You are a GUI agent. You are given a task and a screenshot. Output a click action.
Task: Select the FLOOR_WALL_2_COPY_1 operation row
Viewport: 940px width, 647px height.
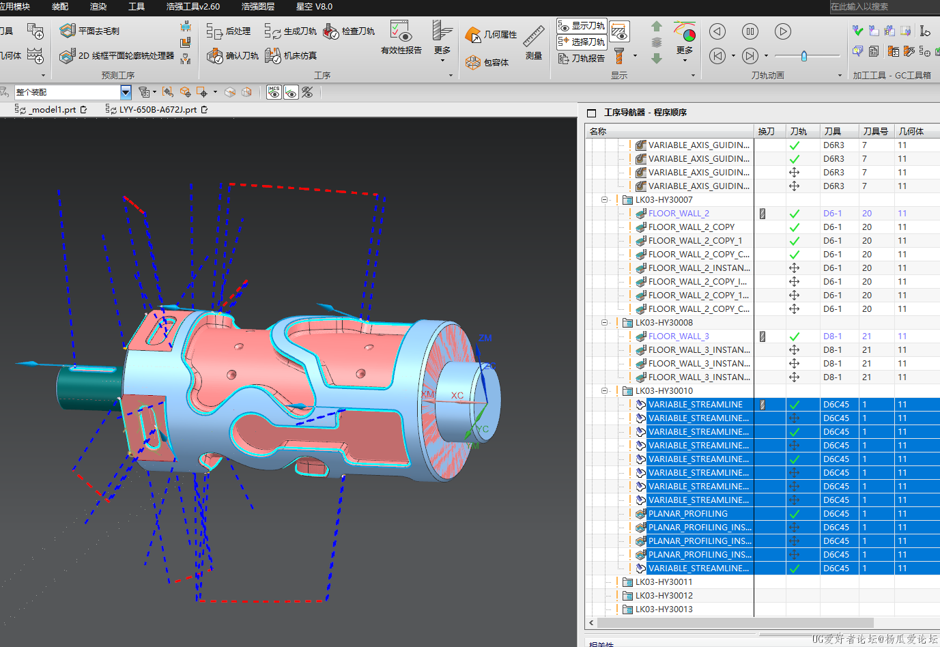pyautogui.click(x=695, y=241)
